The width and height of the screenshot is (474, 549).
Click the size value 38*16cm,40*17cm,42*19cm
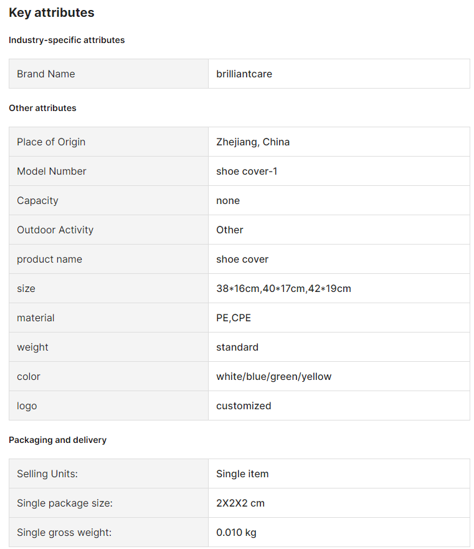coord(283,288)
